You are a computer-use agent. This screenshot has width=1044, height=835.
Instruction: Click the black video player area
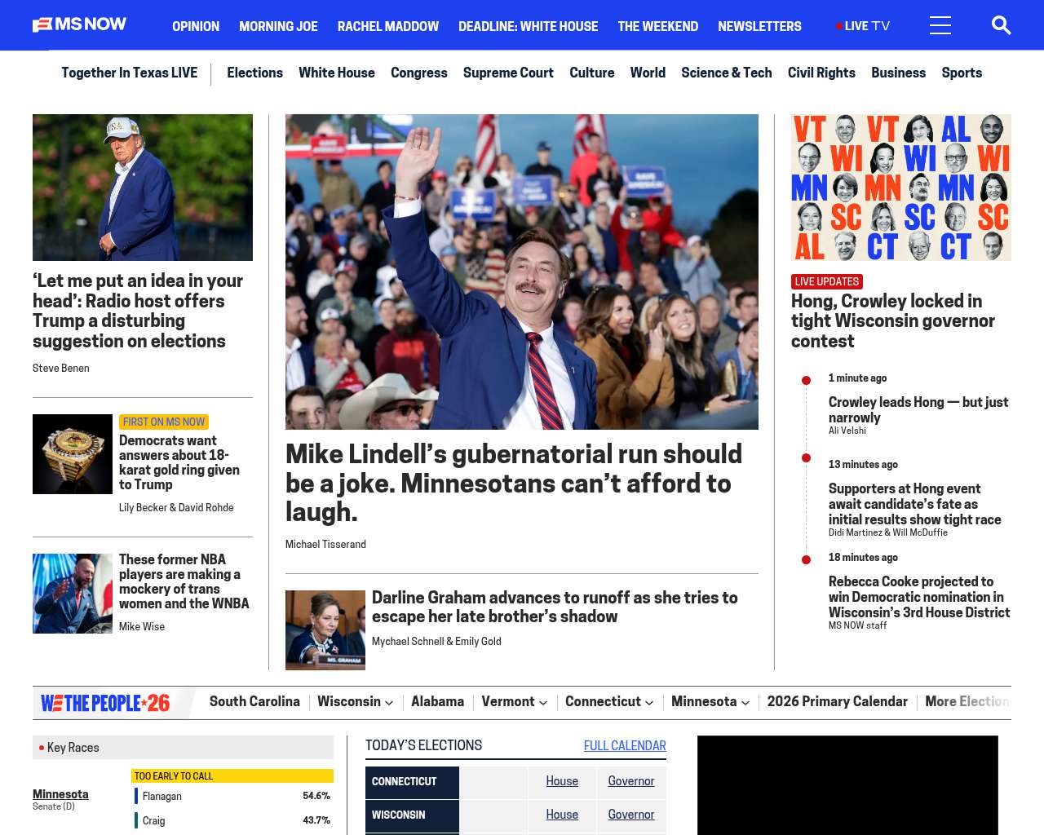point(847,785)
